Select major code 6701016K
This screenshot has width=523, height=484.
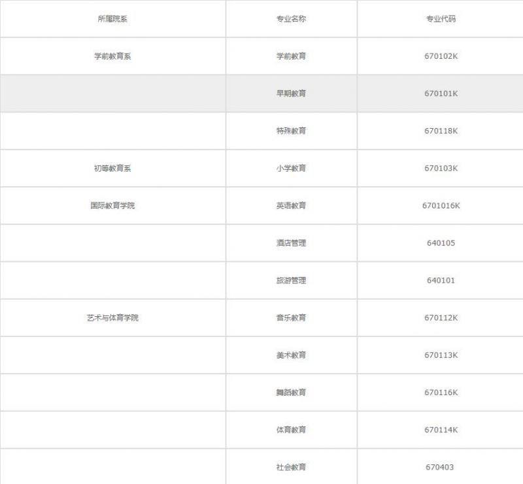click(441, 206)
